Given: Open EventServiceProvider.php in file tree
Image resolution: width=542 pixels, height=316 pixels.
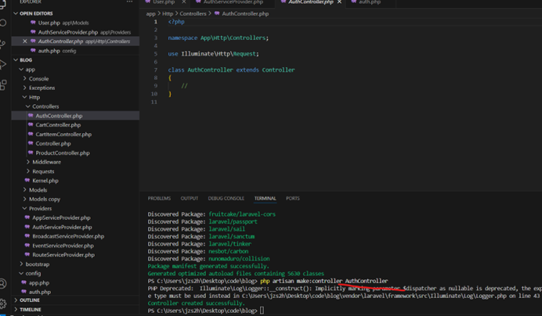Looking at the screenshot, I should click(76, 246).
